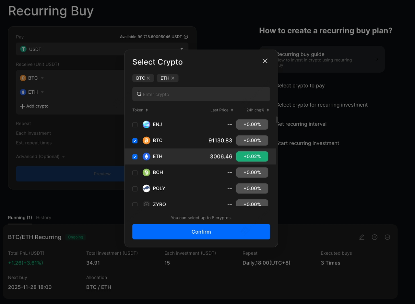Check the ENJ checkbox
This screenshot has height=304, width=415.
(x=135, y=125)
